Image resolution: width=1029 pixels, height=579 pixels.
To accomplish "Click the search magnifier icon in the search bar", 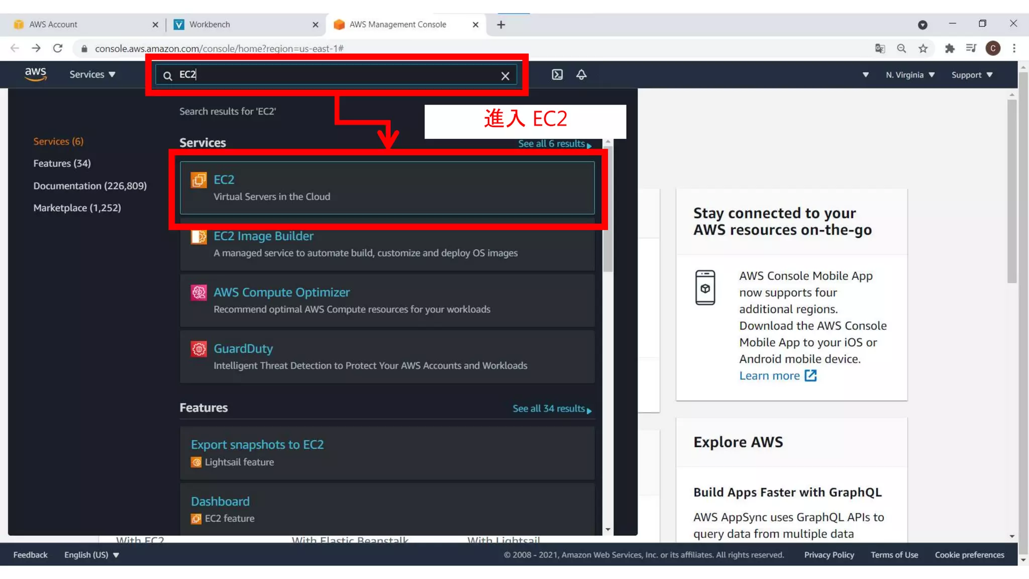I will [x=168, y=75].
